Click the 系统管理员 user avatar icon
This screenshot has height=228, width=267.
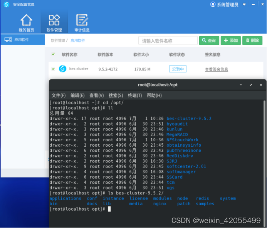point(213,4)
